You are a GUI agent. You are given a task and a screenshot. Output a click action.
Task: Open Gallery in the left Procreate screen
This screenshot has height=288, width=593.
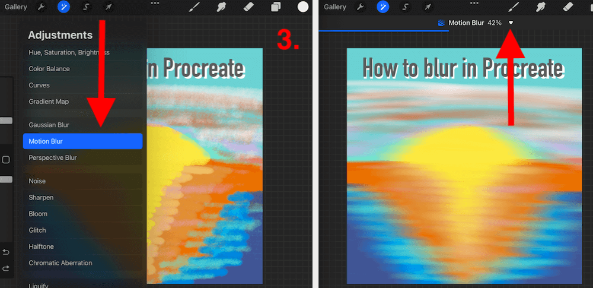pyautogui.click(x=15, y=7)
